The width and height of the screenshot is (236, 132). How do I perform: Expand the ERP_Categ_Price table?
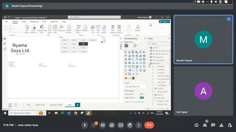point(149,57)
